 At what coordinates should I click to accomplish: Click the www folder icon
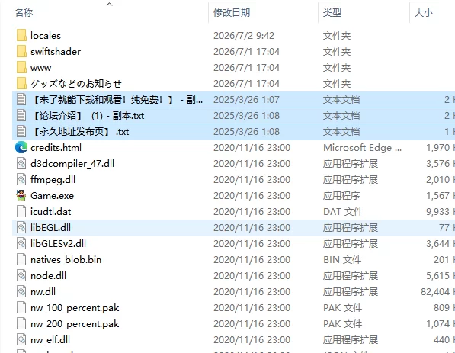pos(21,67)
